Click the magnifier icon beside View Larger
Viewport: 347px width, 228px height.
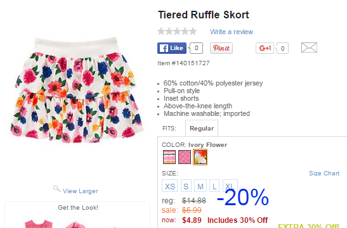[56, 189]
